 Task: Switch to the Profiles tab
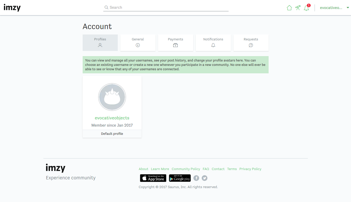coord(100,43)
